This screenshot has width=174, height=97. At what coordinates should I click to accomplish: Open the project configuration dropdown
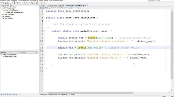pyautogui.click(x=26, y=3)
